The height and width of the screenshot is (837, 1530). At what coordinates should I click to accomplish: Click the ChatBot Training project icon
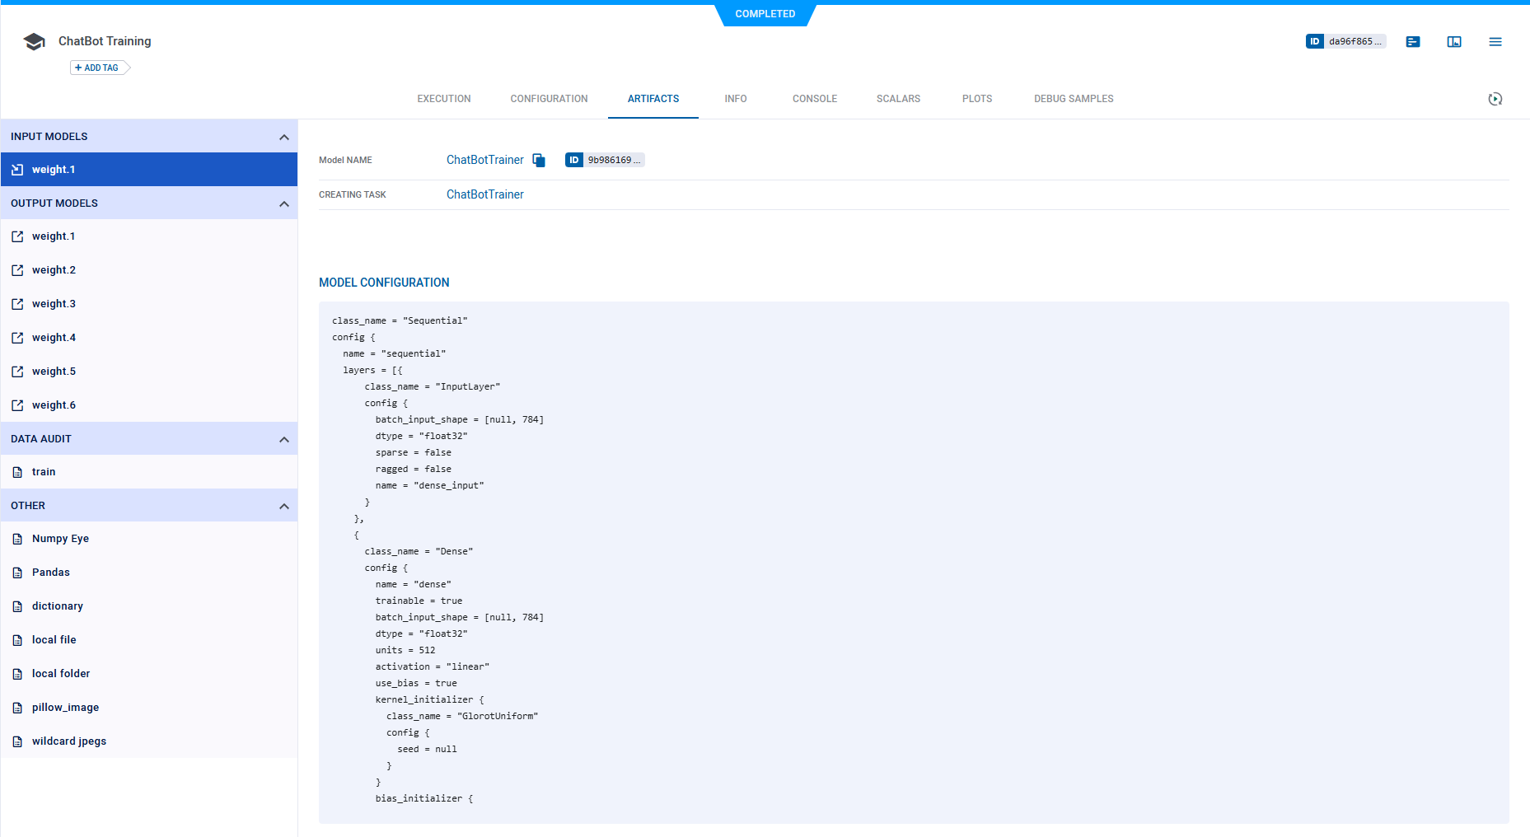[x=34, y=41]
